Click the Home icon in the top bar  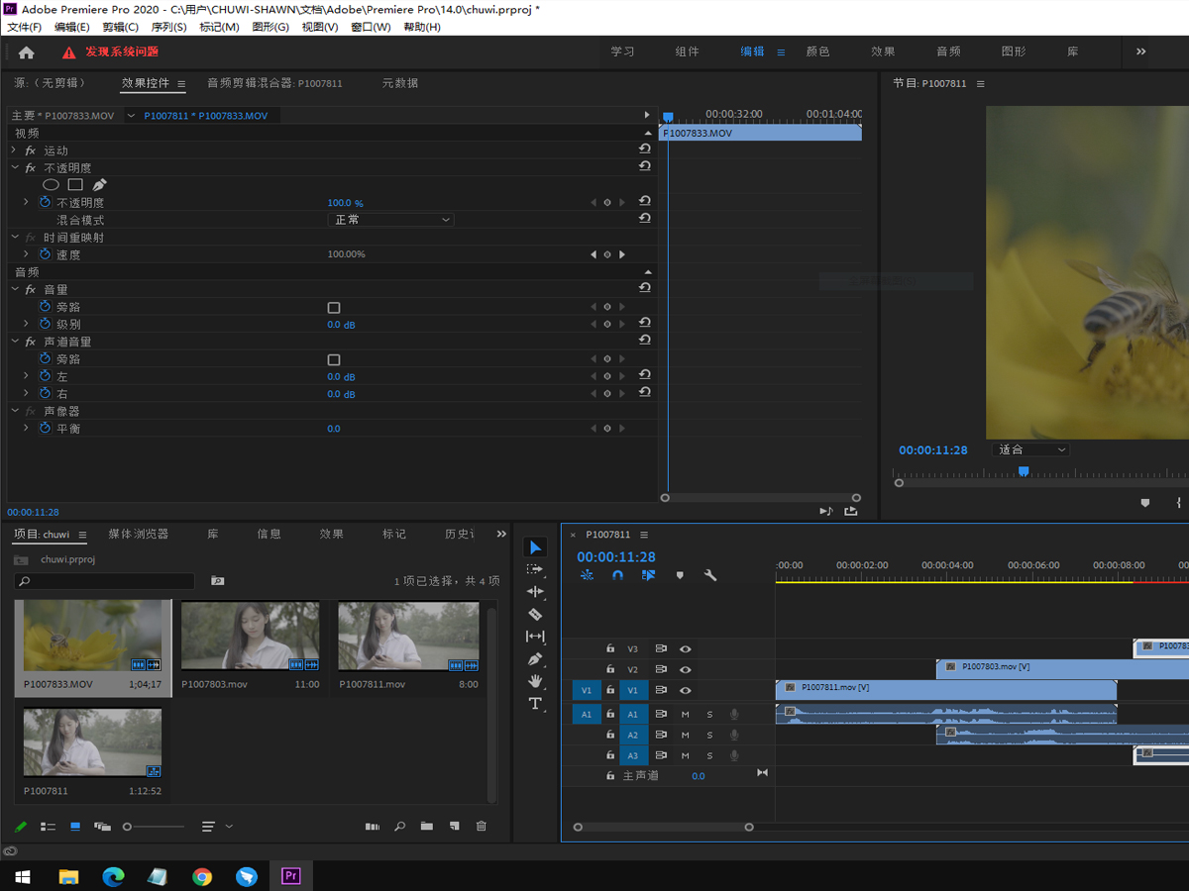pos(27,52)
